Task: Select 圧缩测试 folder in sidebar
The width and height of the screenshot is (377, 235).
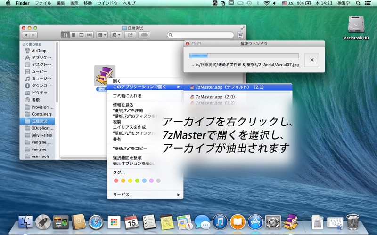Action: (x=37, y=121)
